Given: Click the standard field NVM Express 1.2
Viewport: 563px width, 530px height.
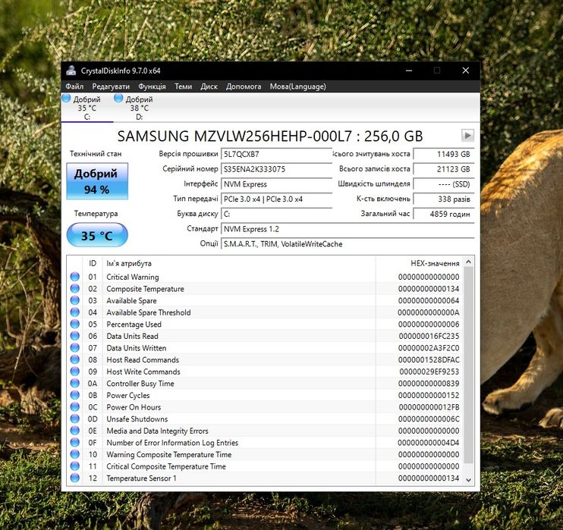Looking at the screenshot, I should click(348, 229).
